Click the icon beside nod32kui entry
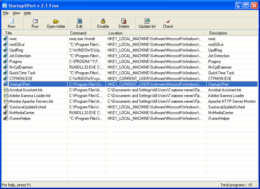The width and height of the screenshot is (260, 189). (6, 44)
